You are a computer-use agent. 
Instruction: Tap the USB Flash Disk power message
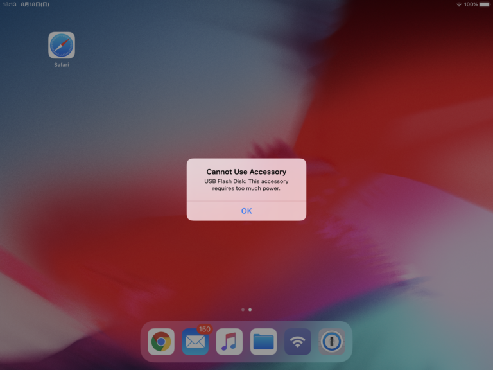(246, 185)
